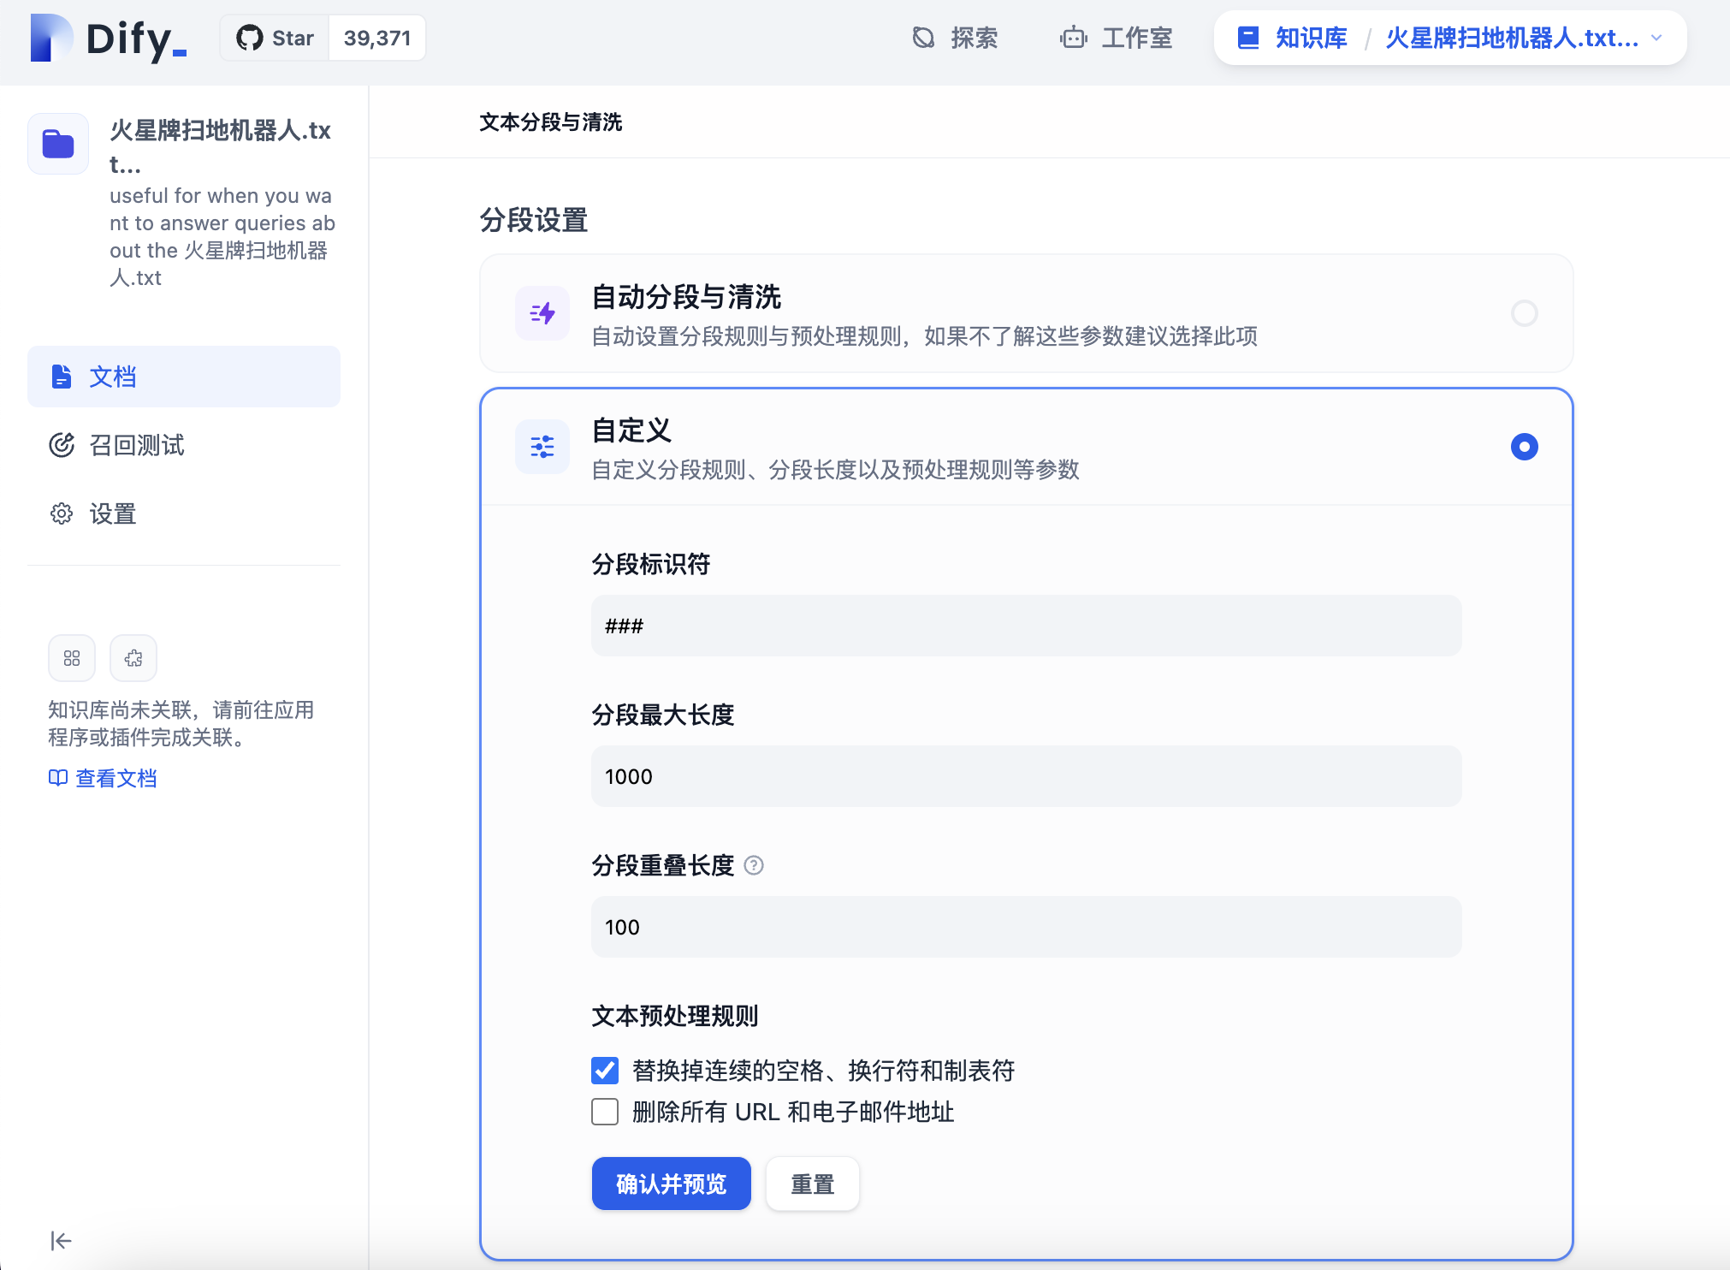Click the 分段重叠长度 help tooltip icon

click(755, 865)
